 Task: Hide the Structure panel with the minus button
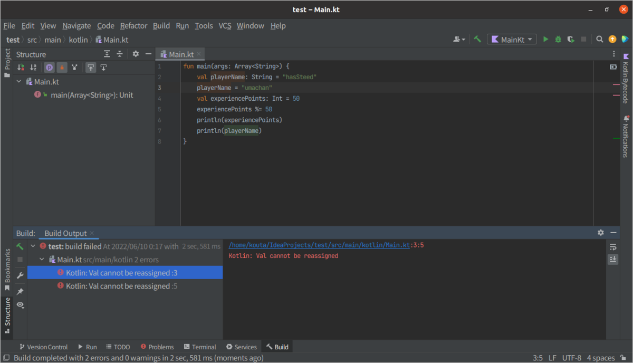coord(148,54)
